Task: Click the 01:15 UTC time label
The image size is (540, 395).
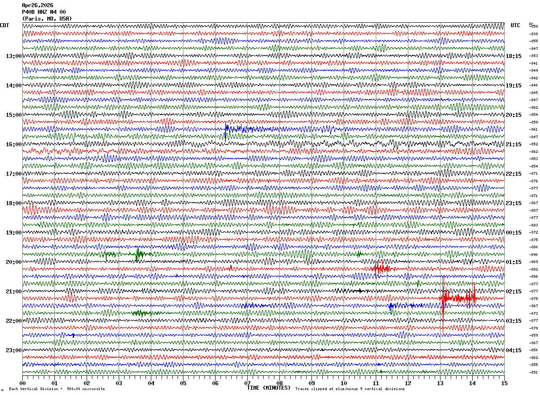Action: point(514,262)
